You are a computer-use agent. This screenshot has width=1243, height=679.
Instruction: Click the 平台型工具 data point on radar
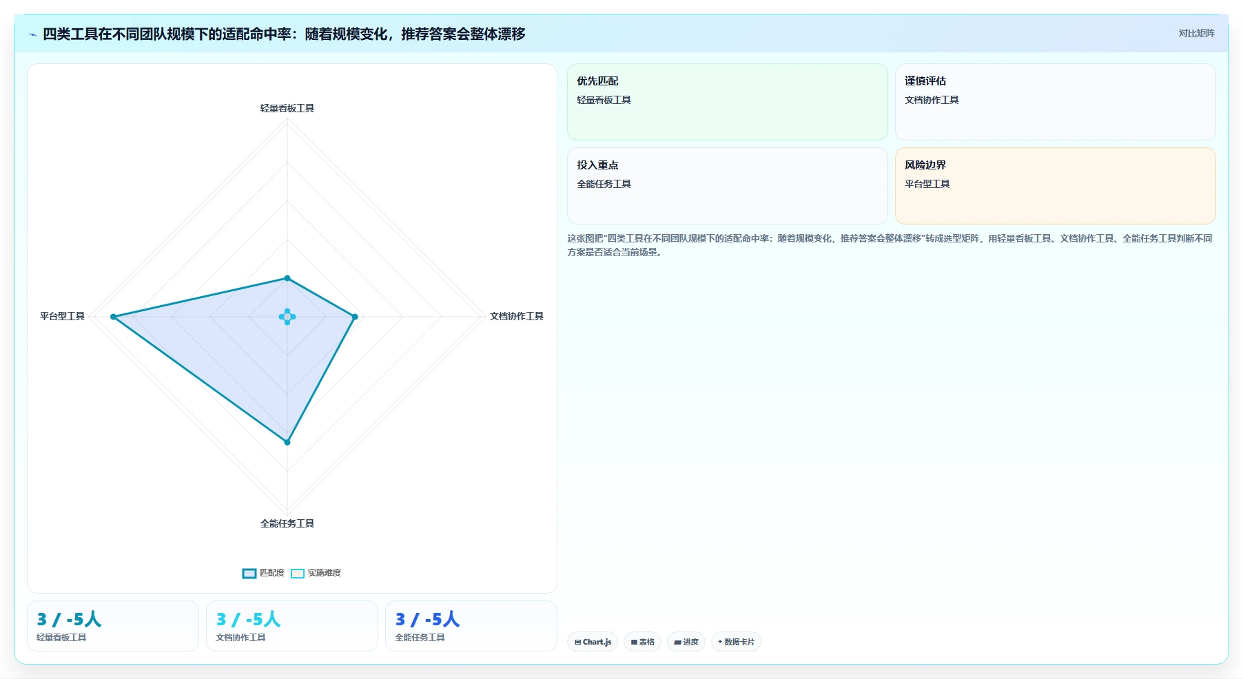click(114, 317)
